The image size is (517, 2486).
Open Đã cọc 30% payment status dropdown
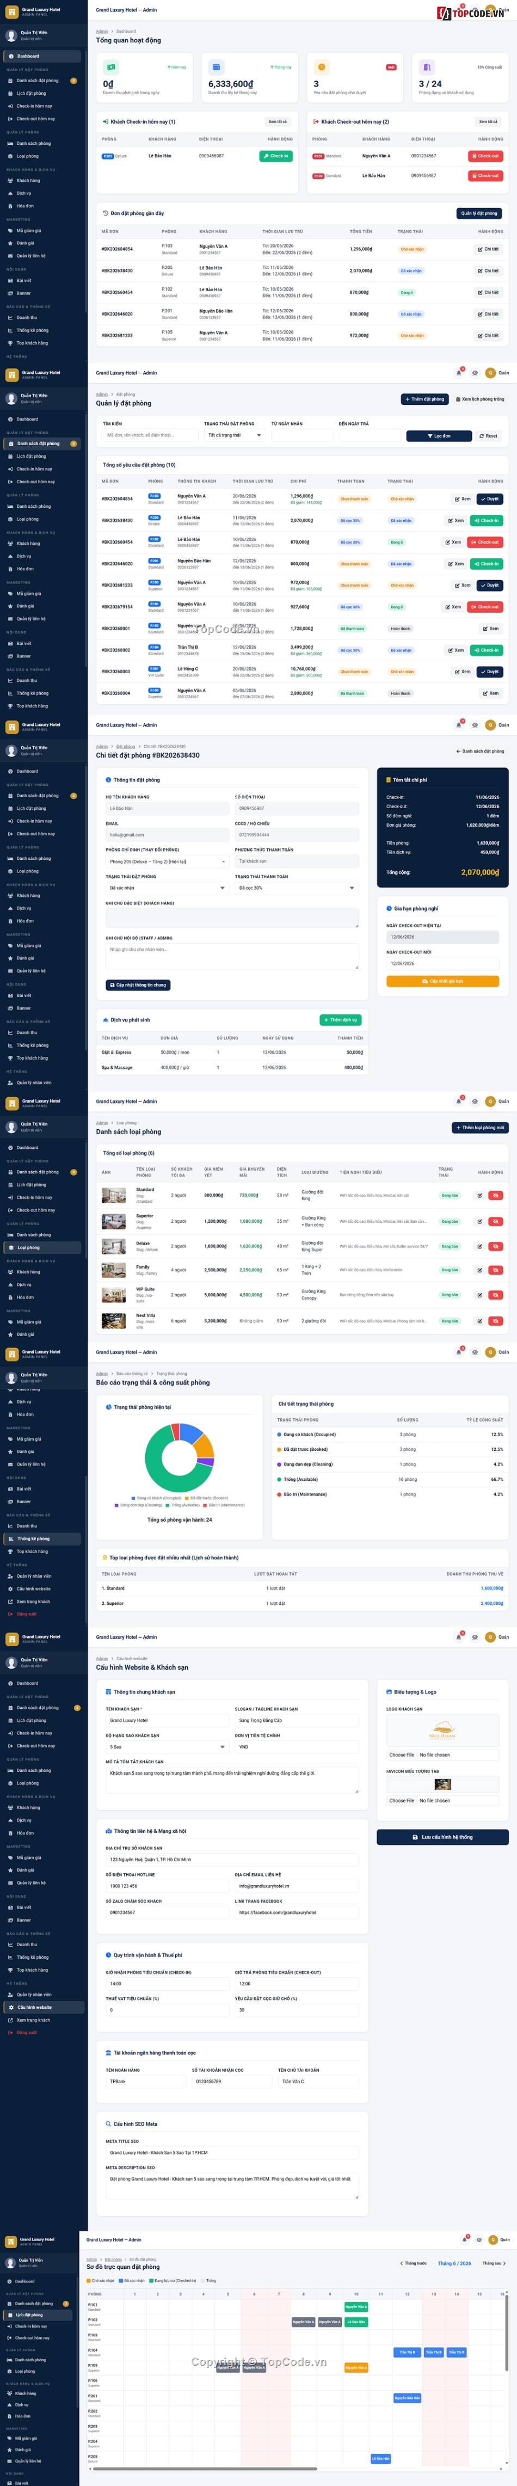click(296, 888)
